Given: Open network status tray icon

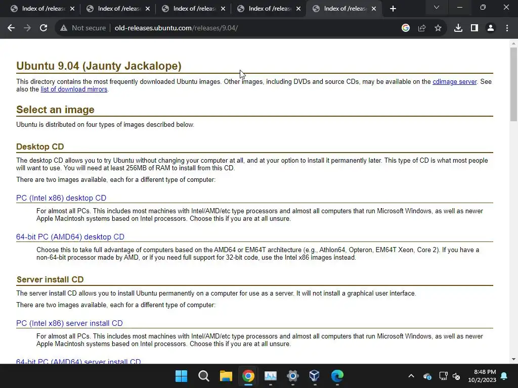Looking at the screenshot, I should coord(443,376).
